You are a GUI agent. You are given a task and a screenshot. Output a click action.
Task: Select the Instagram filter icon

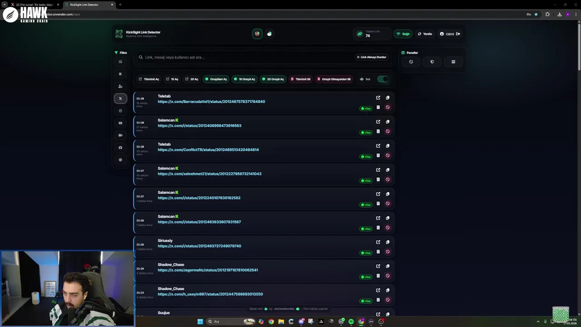pyautogui.click(x=120, y=111)
